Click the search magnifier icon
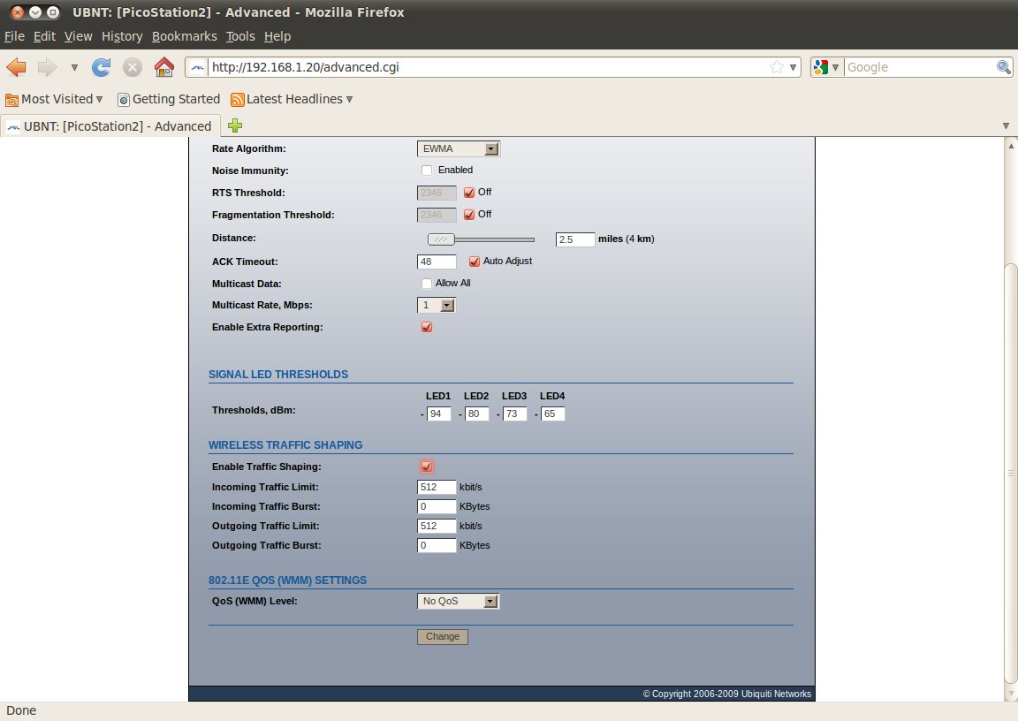 coord(1004,67)
